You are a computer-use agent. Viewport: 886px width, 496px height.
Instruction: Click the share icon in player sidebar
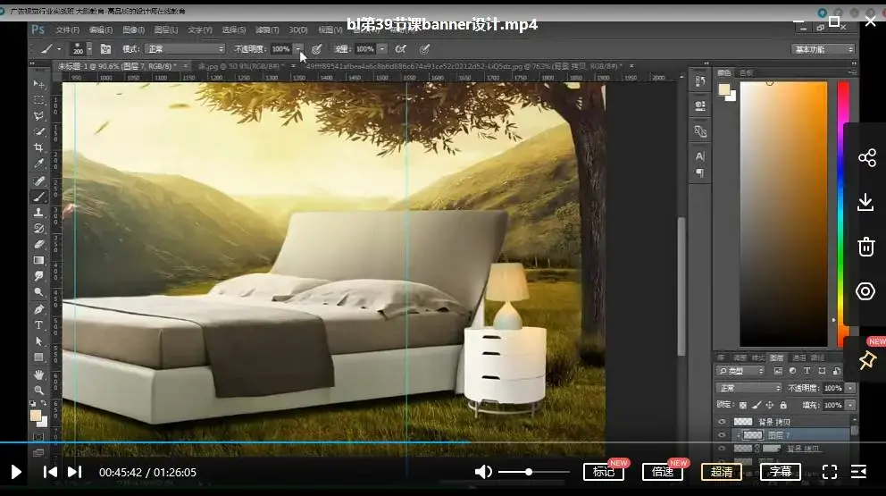click(865, 158)
